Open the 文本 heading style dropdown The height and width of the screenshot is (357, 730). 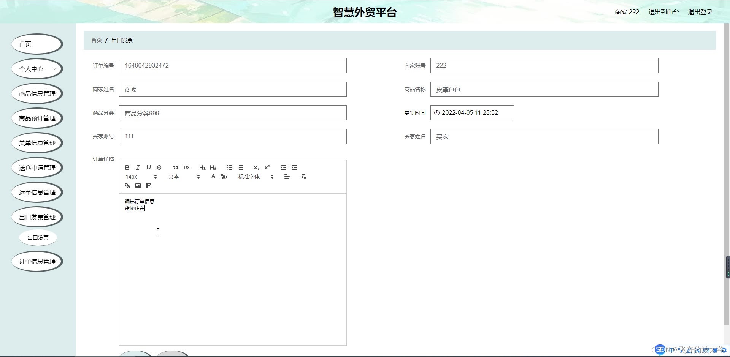coord(184,177)
